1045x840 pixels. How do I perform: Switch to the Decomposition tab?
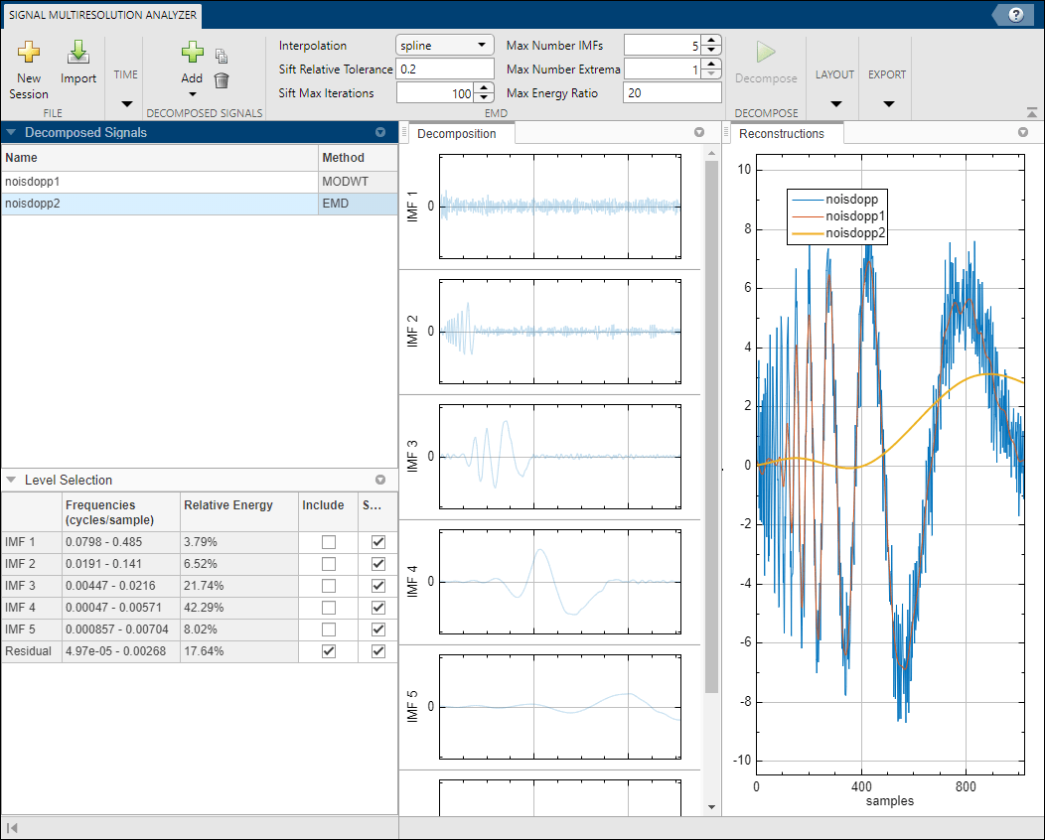click(x=455, y=133)
